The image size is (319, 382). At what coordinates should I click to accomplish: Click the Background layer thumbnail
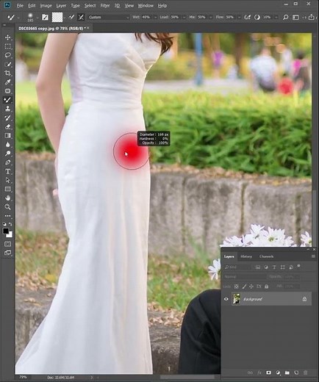click(x=237, y=299)
